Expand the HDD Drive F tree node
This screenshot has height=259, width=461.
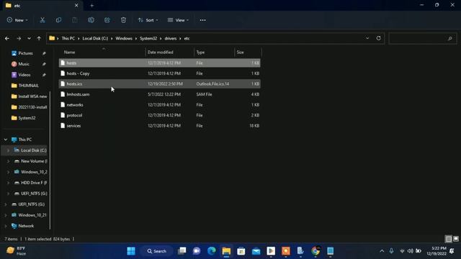click(x=8, y=183)
